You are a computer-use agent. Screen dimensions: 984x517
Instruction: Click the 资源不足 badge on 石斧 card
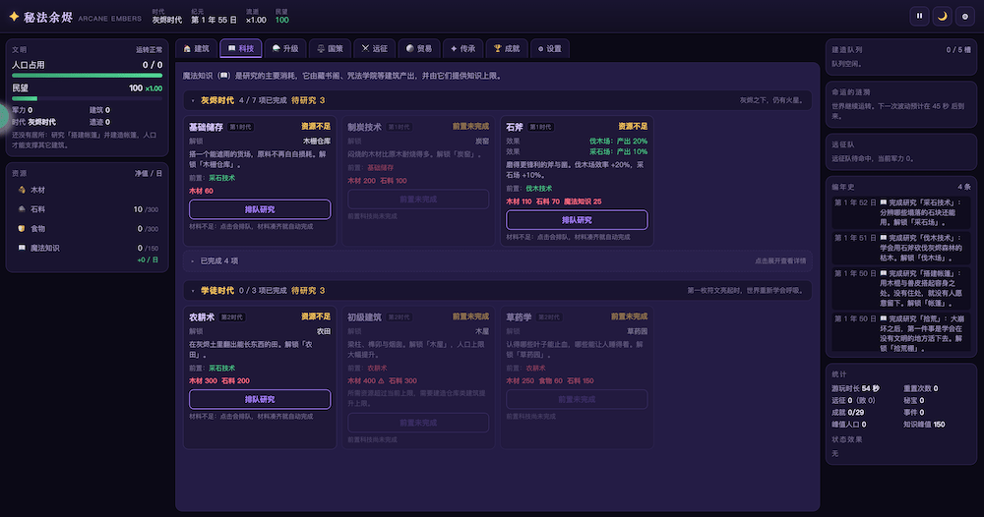pos(633,127)
